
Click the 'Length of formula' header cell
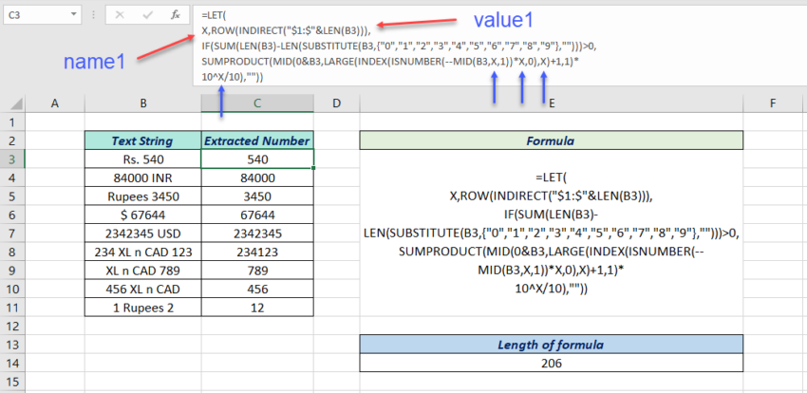[551, 344]
